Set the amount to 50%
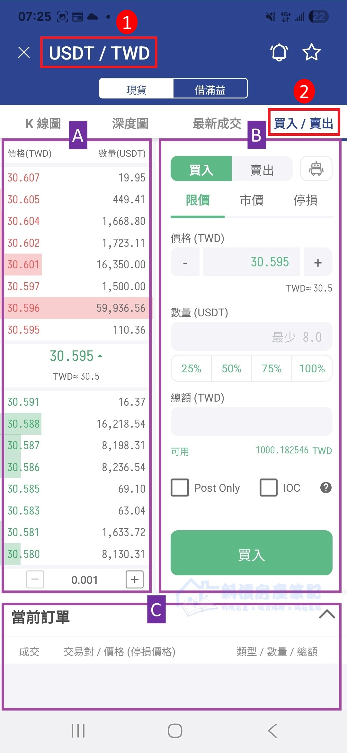347x753 pixels. [x=231, y=368]
